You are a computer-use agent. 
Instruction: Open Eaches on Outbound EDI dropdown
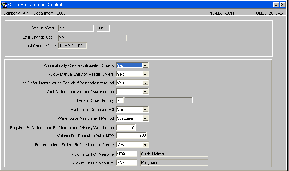click(145, 110)
